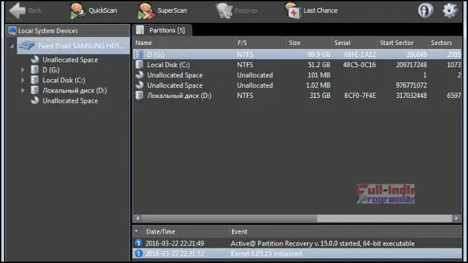
Task: Click the horizontal scrollbar left arrow
Action: [x=137, y=218]
